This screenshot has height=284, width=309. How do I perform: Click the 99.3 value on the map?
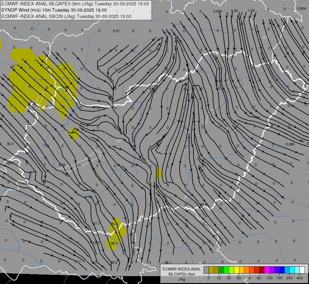[114, 243]
